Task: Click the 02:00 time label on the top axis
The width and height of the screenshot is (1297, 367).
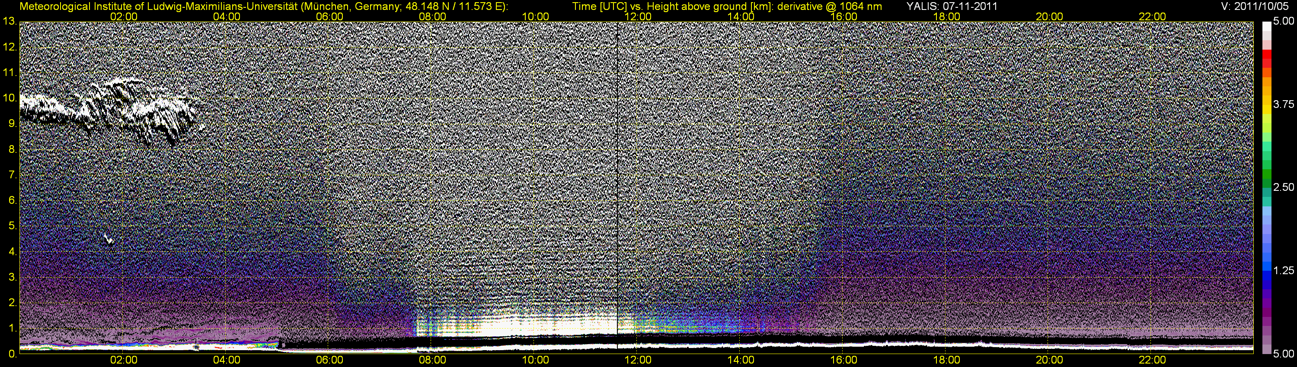Action: click(x=124, y=16)
